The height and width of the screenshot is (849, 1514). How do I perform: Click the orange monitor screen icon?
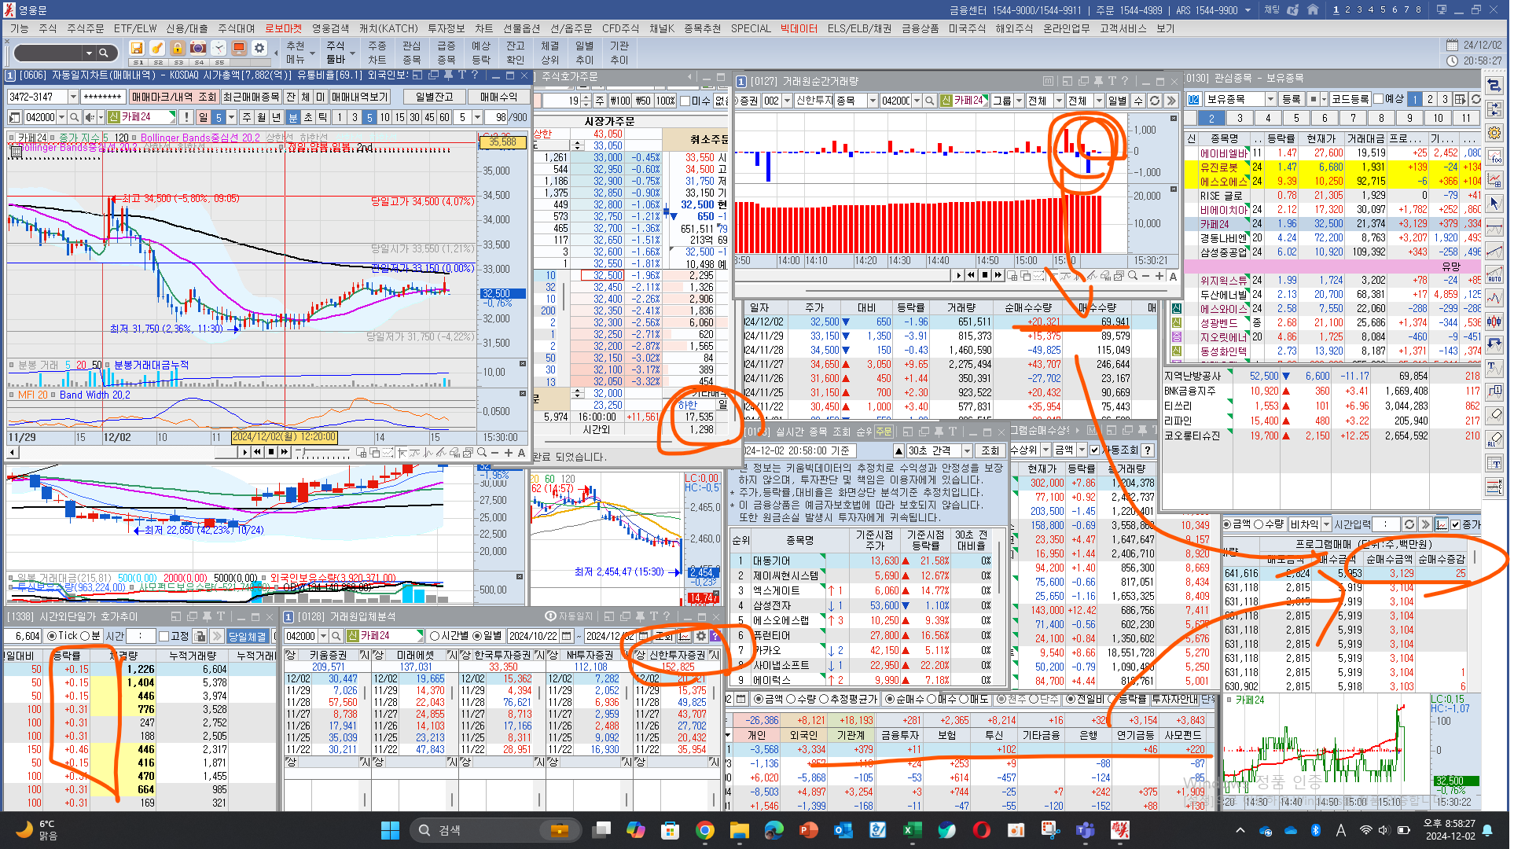(x=239, y=49)
